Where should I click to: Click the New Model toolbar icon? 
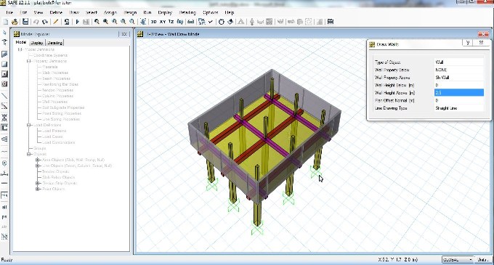click(6, 22)
